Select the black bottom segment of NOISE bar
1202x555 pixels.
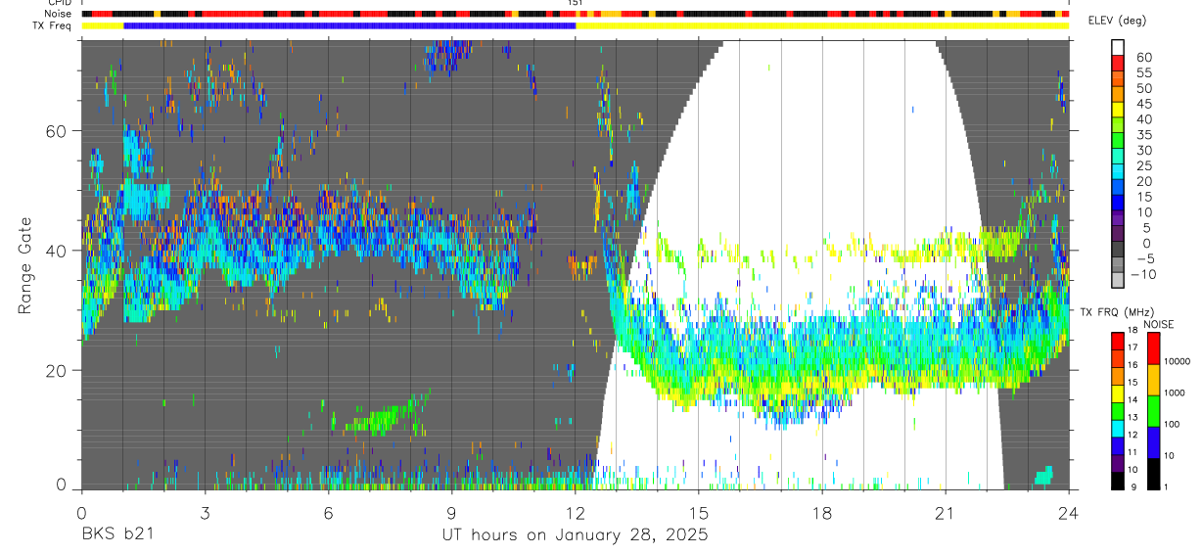1153,474
